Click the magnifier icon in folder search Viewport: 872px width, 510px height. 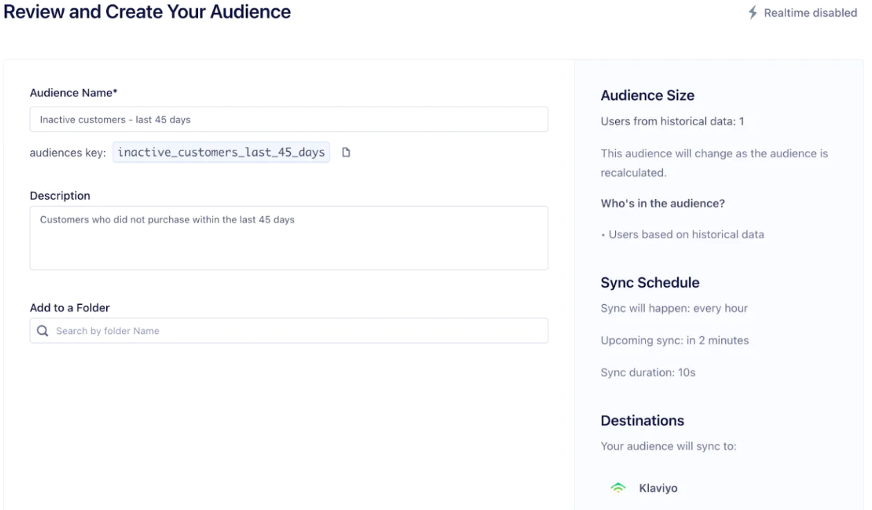(x=43, y=331)
